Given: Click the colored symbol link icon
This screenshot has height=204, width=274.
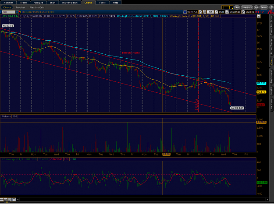Looking at the screenshot, I should pos(20,12).
